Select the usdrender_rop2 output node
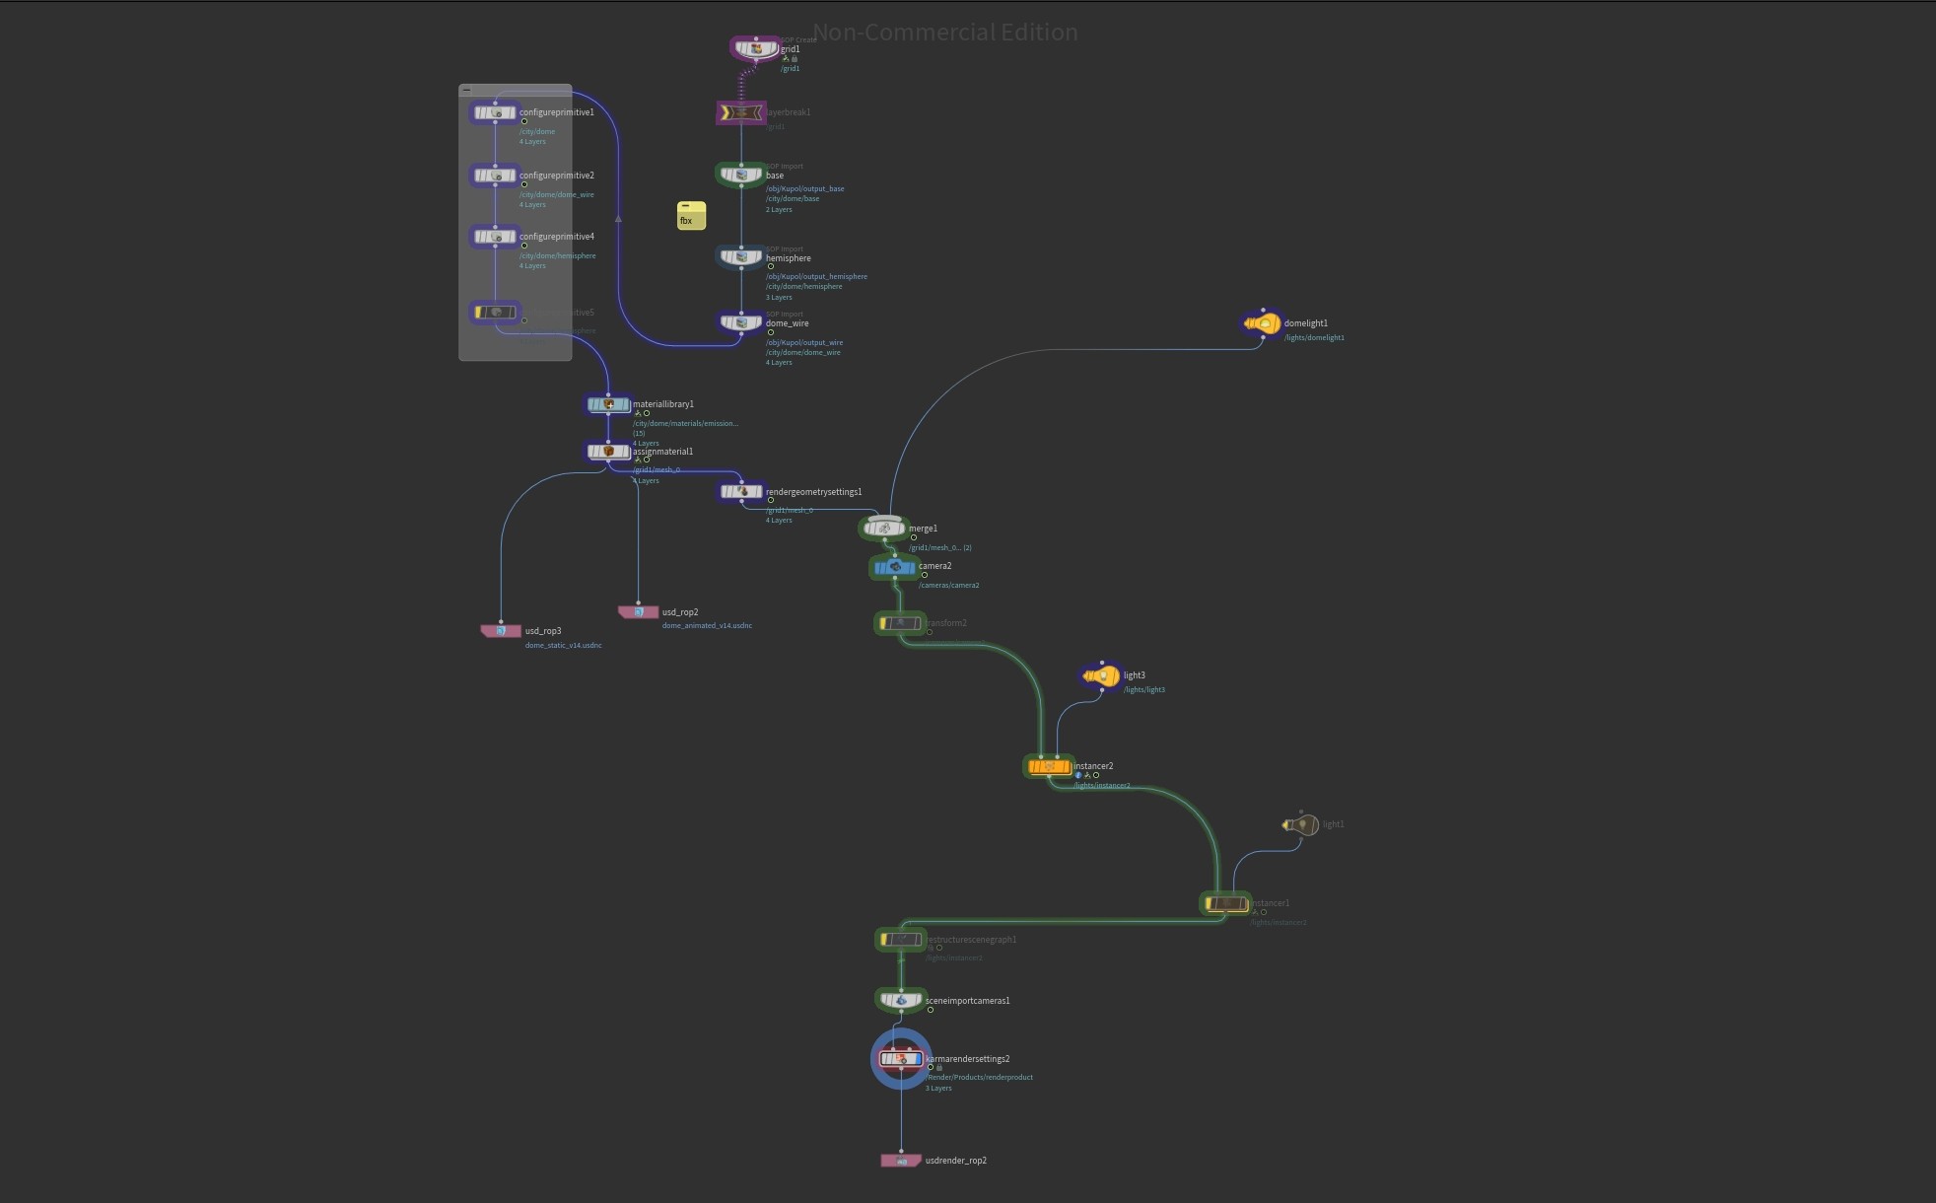The height and width of the screenshot is (1203, 1936). (901, 1161)
